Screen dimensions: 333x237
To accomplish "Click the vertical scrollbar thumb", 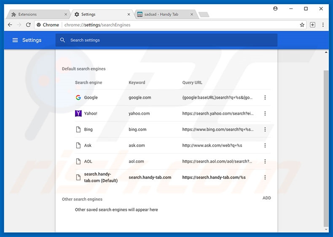I will point(326,149).
